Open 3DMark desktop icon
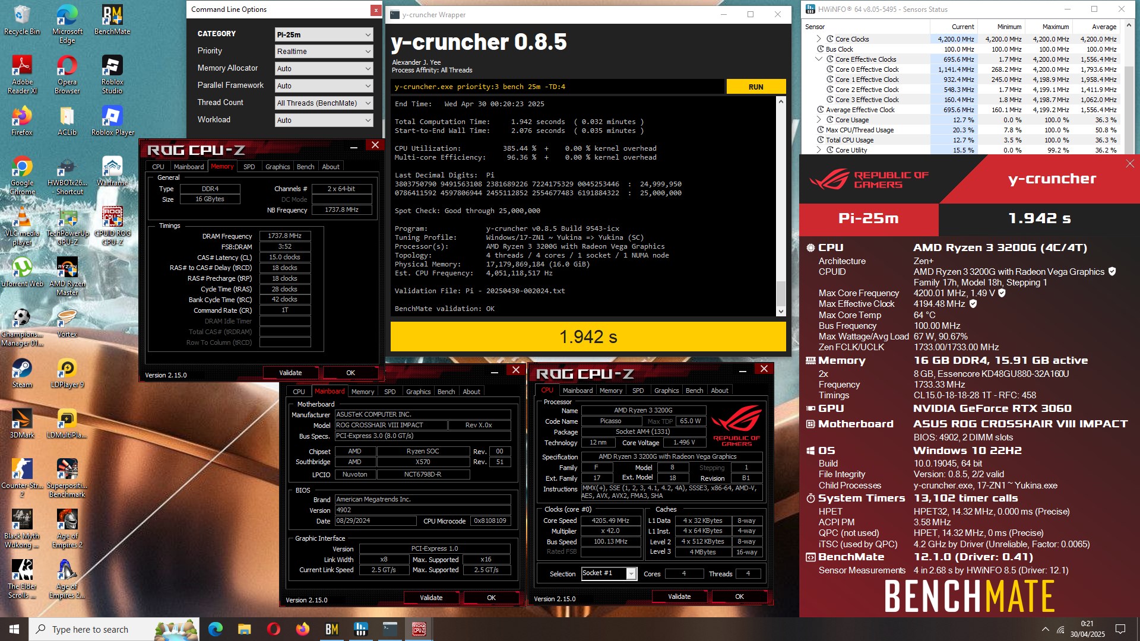1140x641 pixels. pos(22,424)
